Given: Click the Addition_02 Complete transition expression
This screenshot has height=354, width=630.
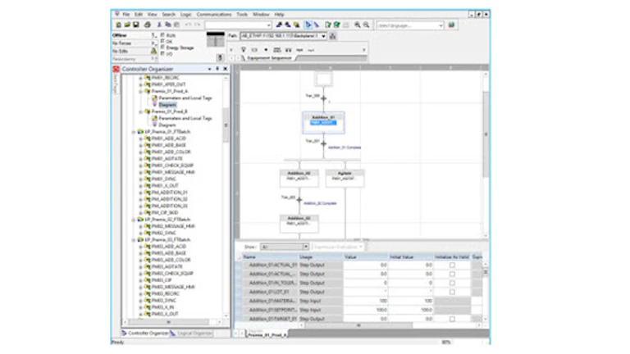Looking at the screenshot, I should [x=320, y=203].
